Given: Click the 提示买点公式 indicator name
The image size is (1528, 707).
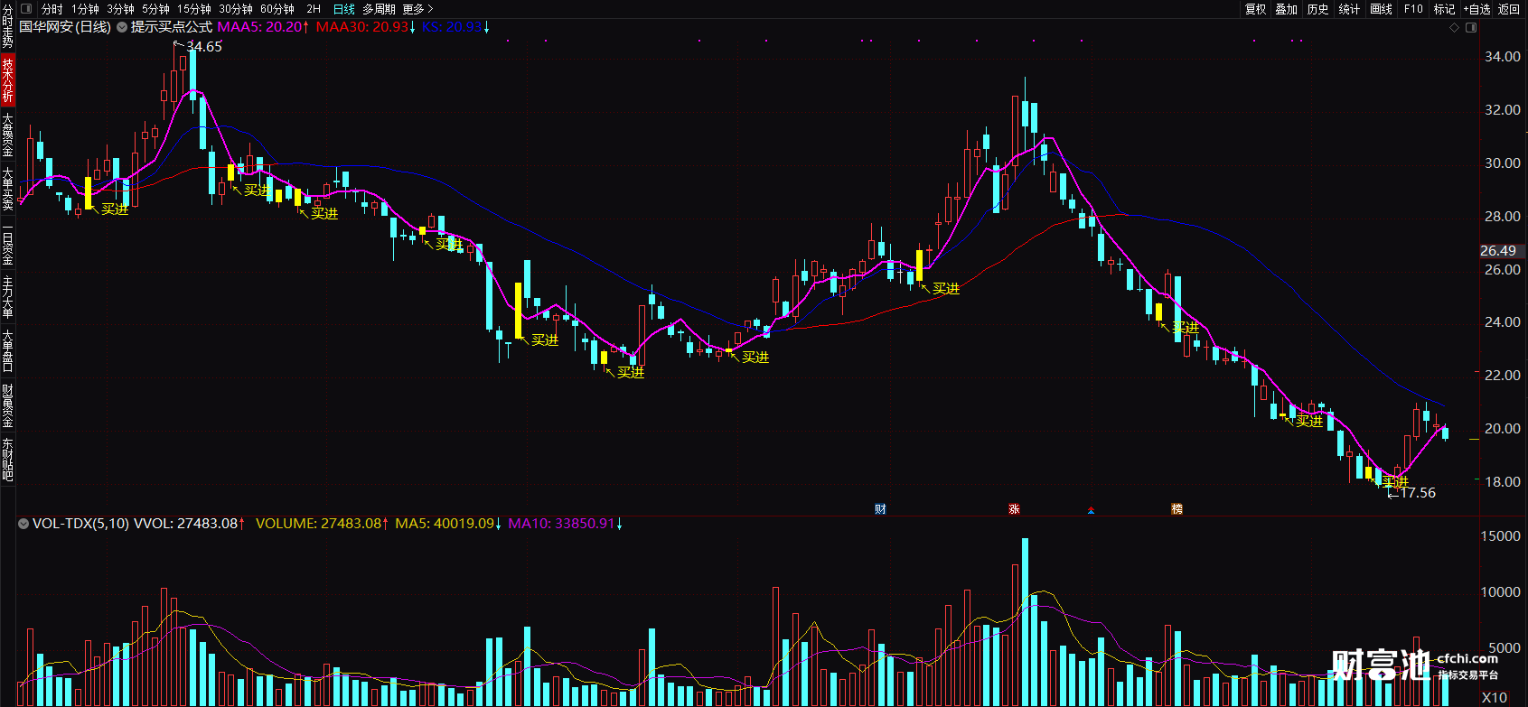Looking at the screenshot, I should coord(172,27).
